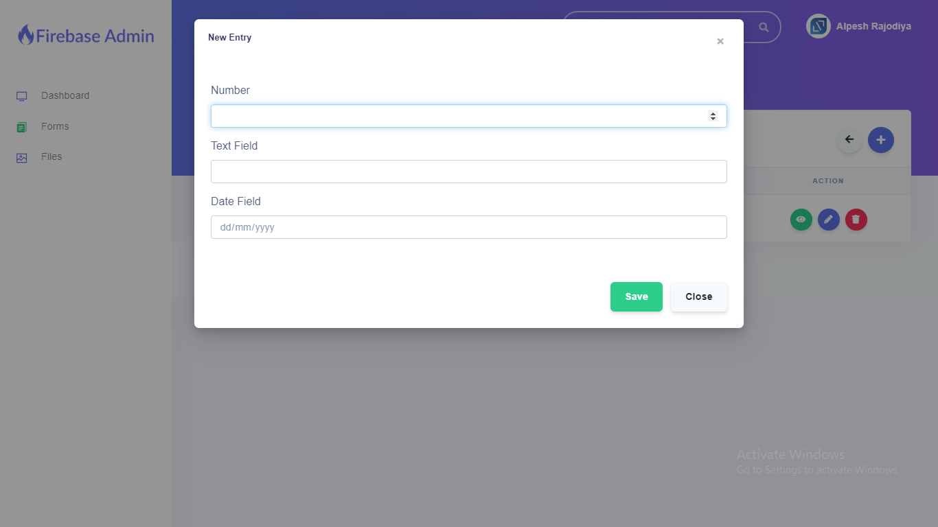Click the green eye view button
Viewport: 938px width, 527px height.
801,220
